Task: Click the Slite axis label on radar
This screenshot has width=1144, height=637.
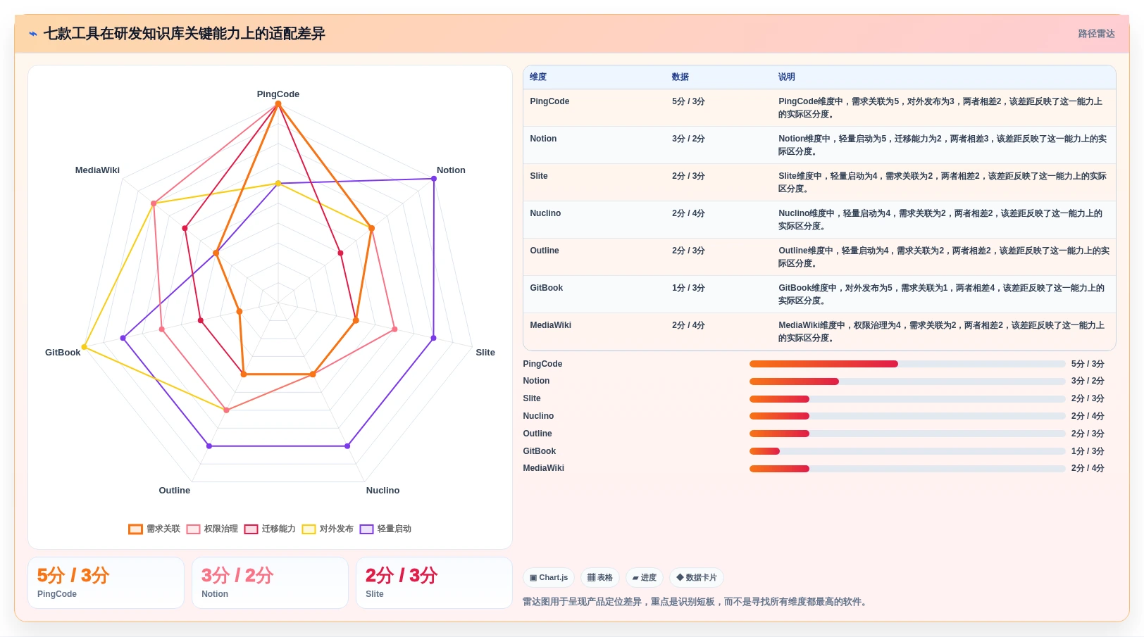Action: [x=485, y=353]
